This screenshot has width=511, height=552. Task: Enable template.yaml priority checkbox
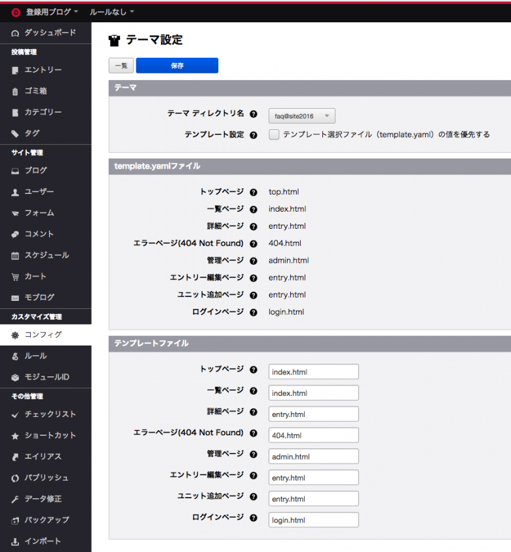274,134
